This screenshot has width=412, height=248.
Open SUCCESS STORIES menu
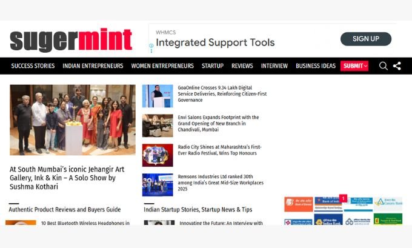pos(33,65)
